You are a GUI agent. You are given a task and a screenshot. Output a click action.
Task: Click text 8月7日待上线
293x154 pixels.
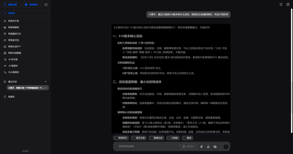point(130,73)
